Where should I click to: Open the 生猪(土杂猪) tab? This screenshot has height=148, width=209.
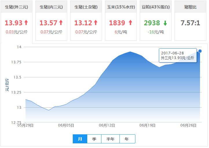[x=86, y=7]
